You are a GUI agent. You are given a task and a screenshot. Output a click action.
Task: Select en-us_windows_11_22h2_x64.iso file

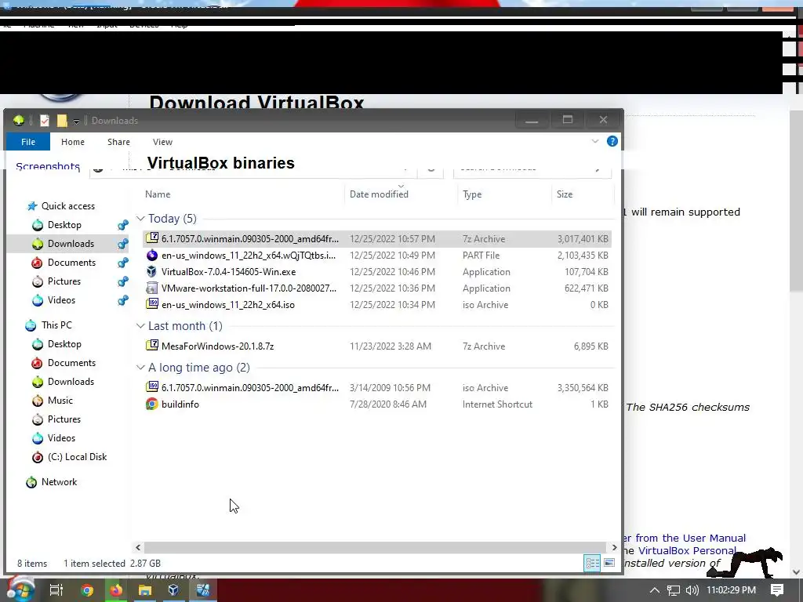(377, 305)
